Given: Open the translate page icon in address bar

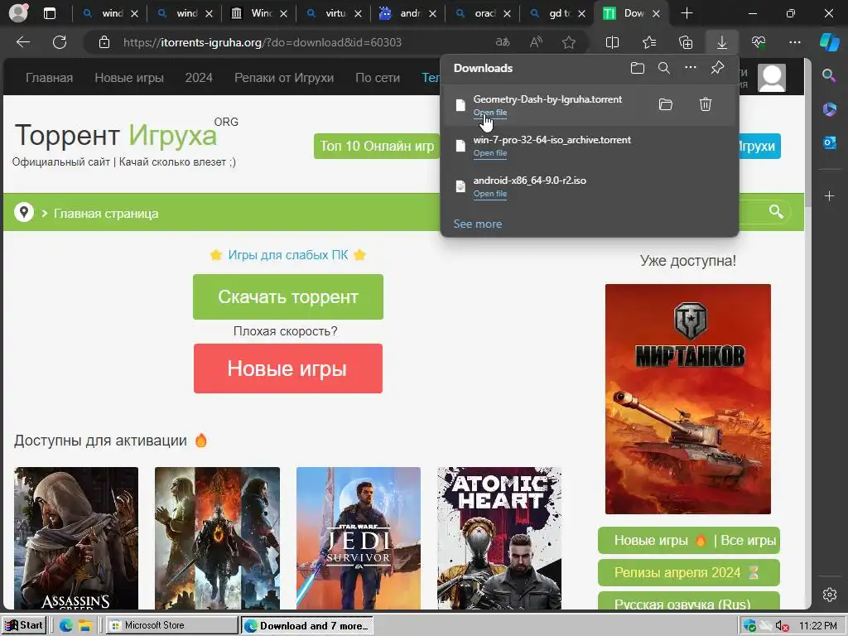Looking at the screenshot, I should click(x=503, y=42).
